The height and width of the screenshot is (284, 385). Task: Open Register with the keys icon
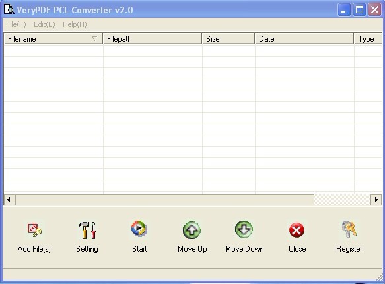[x=349, y=229]
